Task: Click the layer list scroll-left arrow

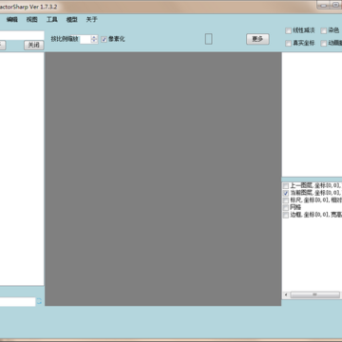Action: coord(286,294)
